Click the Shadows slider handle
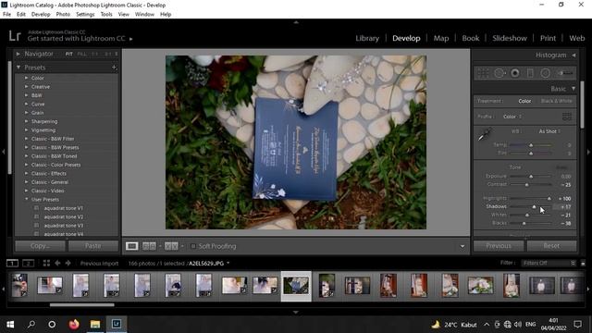The image size is (592, 333). [534, 207]
